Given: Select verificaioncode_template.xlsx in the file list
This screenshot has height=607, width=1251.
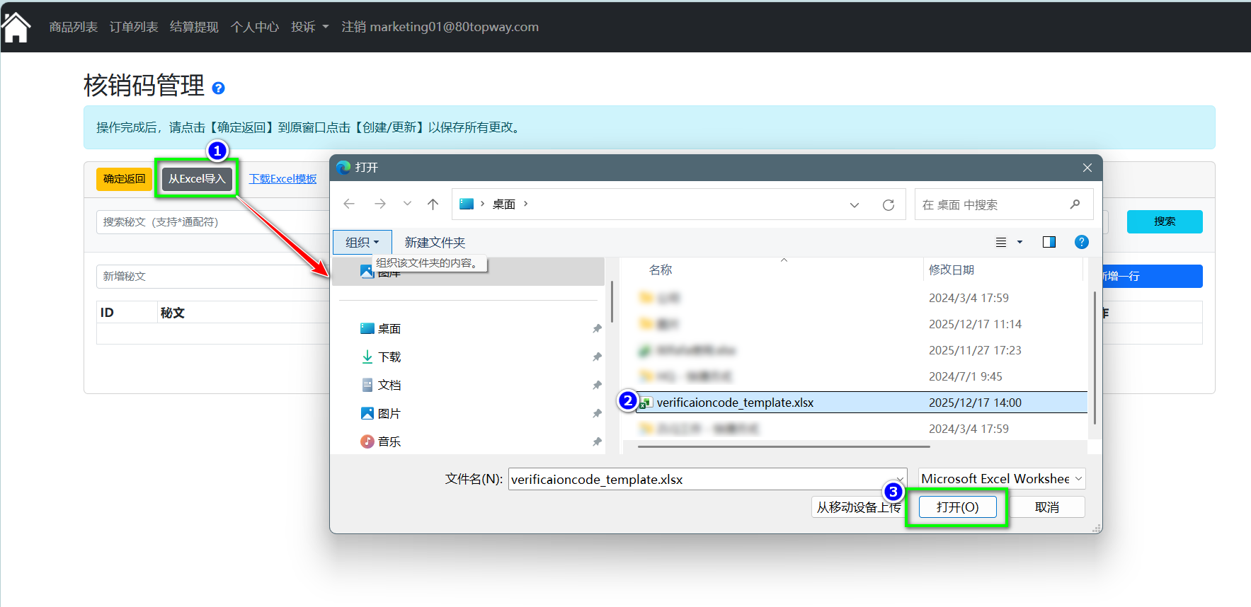Looking at the screenshot, I should [x=735, y=403].
